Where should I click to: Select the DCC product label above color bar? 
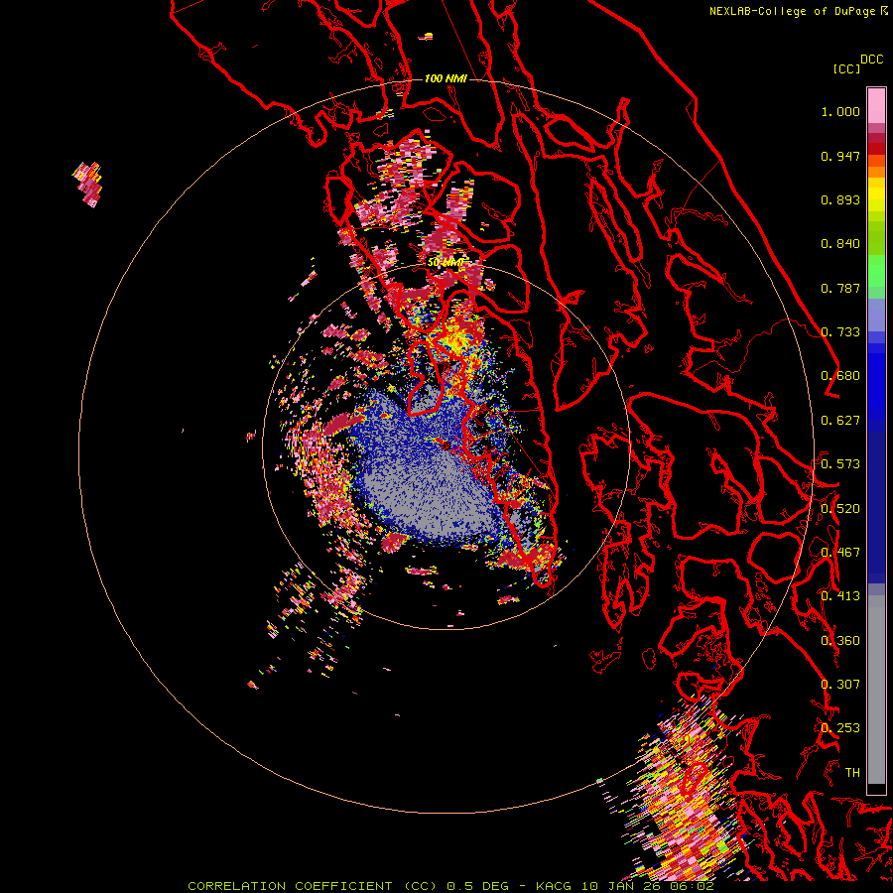pyautogui.click(x=871, y=60)
